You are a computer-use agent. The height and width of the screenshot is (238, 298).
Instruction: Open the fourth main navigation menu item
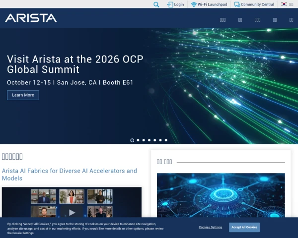click(275, 20)
